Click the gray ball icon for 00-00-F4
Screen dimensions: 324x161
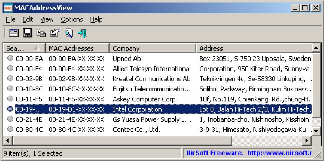(10, 68)
